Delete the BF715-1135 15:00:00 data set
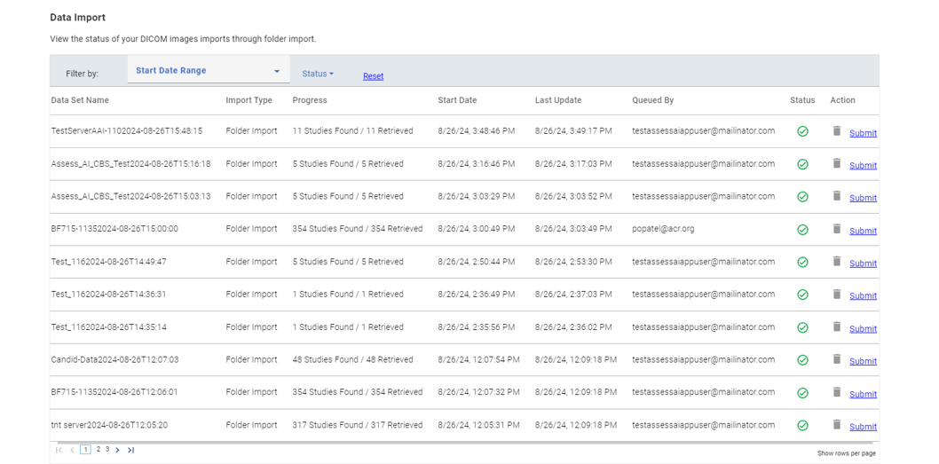Viewport: 939px width, 464px height. pyautogui.click(x=837, y=228)
